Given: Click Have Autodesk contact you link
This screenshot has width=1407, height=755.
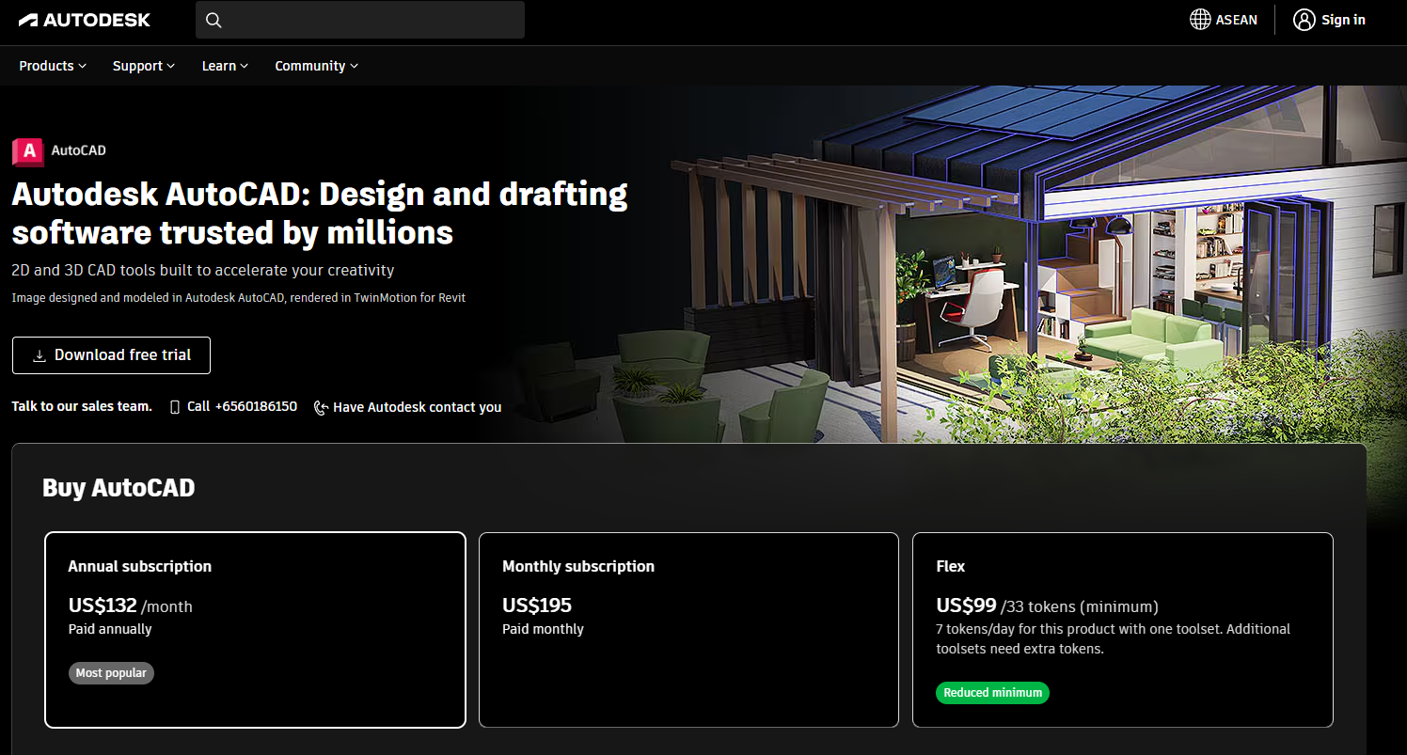Looking at the screenshot, I should point(407,407).
